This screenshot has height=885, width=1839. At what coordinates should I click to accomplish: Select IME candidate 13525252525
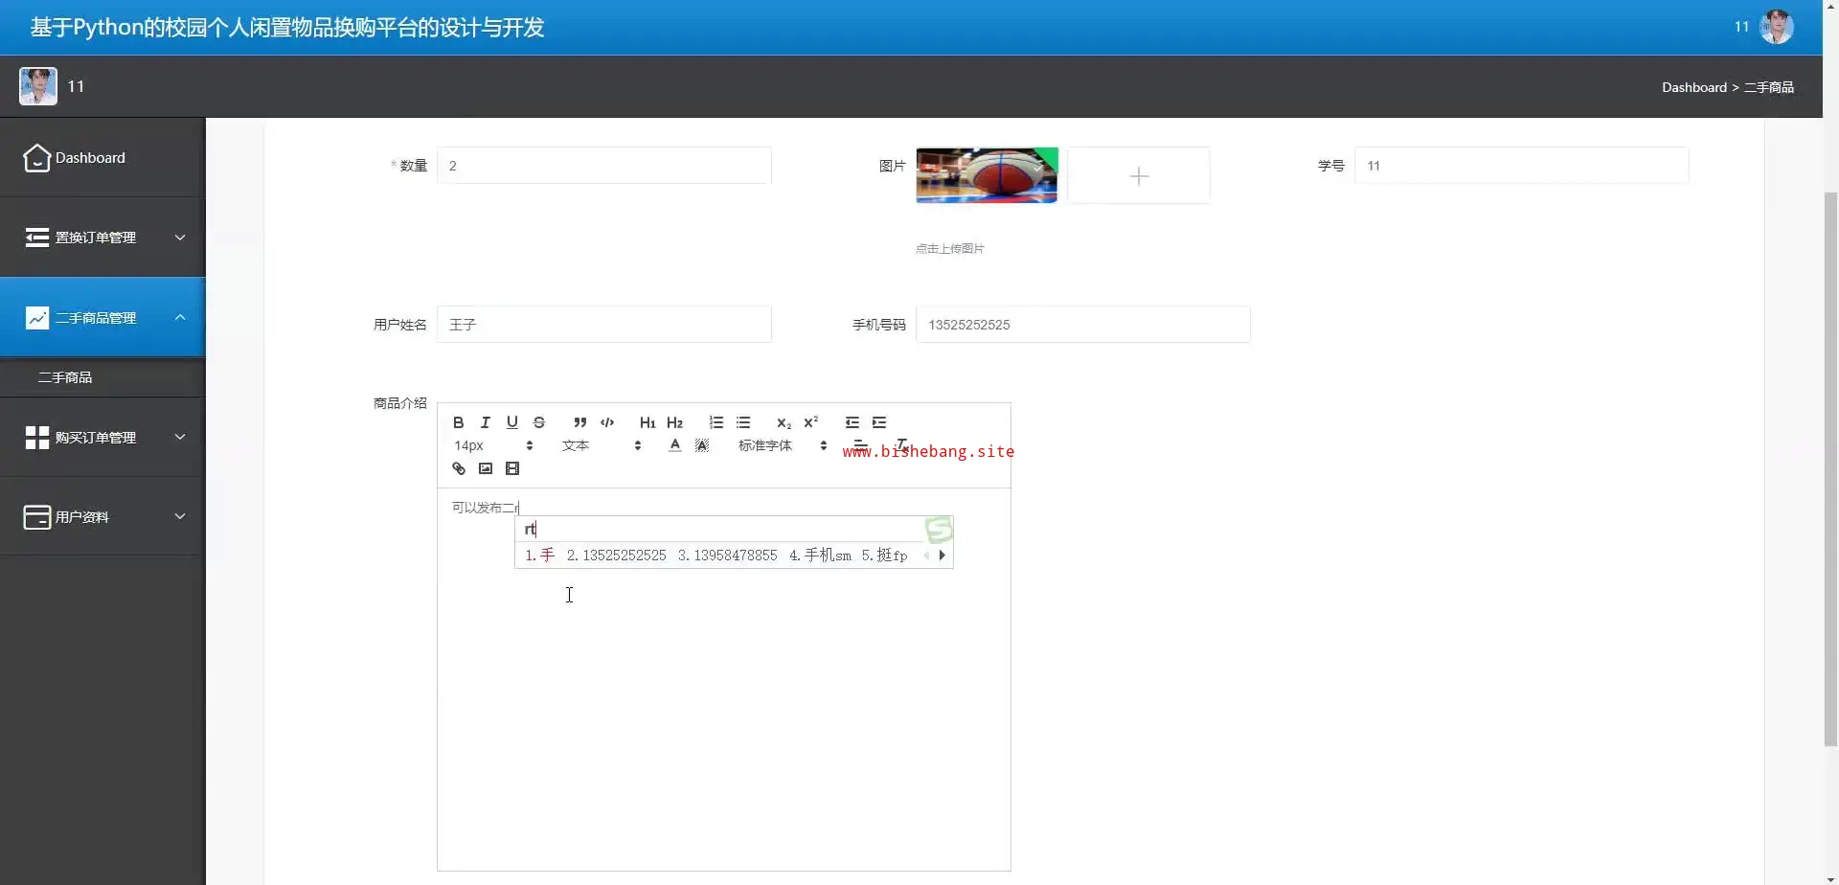616,556
